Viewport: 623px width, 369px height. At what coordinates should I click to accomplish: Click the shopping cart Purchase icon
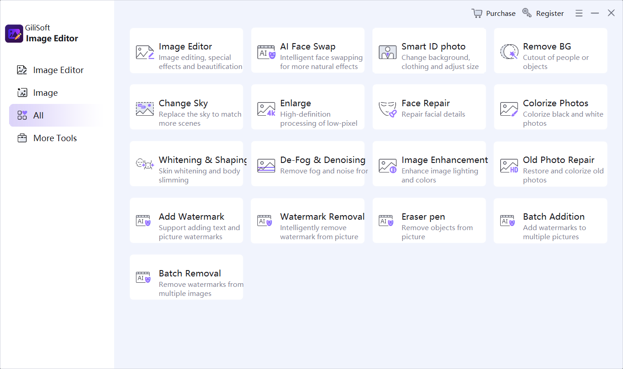pyautogui.click(x=477, y=13)
